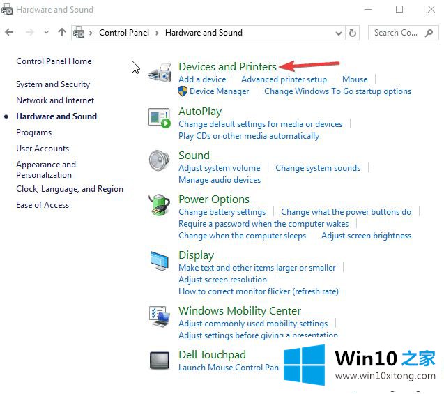
Task: Click Change system sounds
Action: click(318, 168)
